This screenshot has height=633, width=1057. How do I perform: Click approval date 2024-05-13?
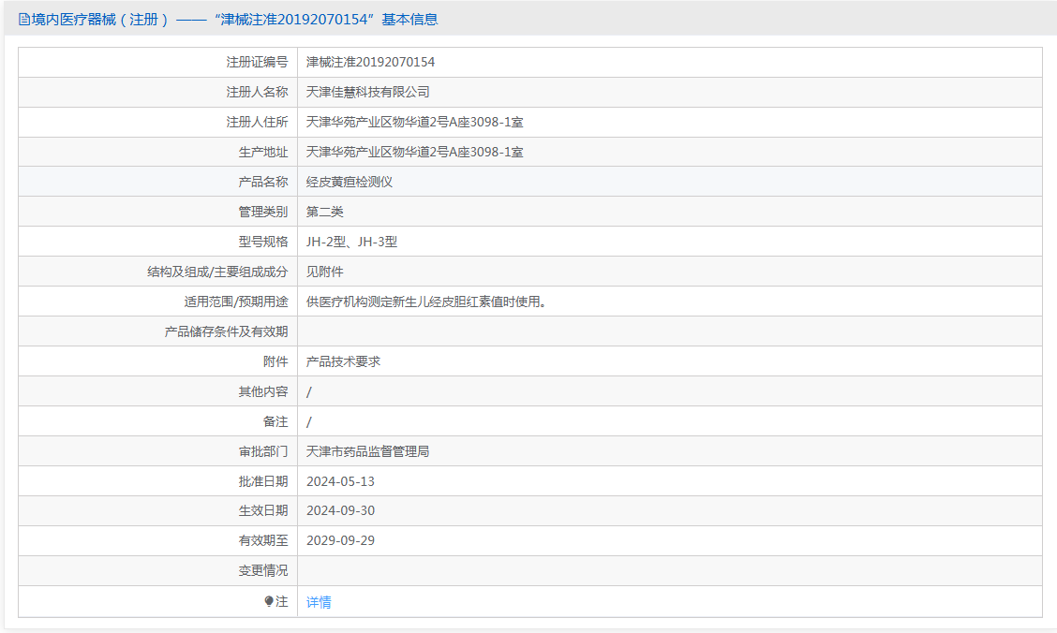coord(340,481)
